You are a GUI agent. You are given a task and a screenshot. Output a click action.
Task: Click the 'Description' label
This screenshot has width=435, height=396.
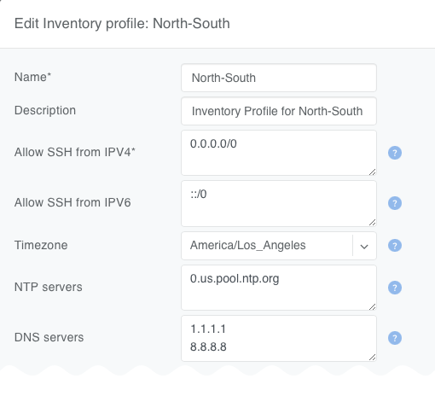pyautogui.click(x=45, y=110)
